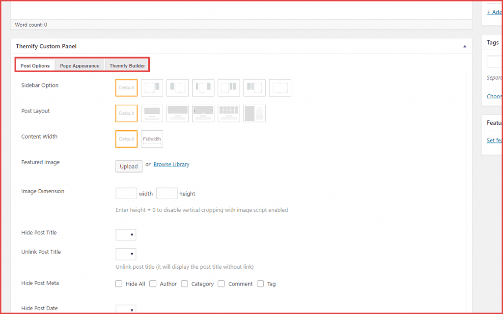This screenshot has width=503, height=314.
Task: Open the Unlink Post Title dropdown
Action: (126, 254)
